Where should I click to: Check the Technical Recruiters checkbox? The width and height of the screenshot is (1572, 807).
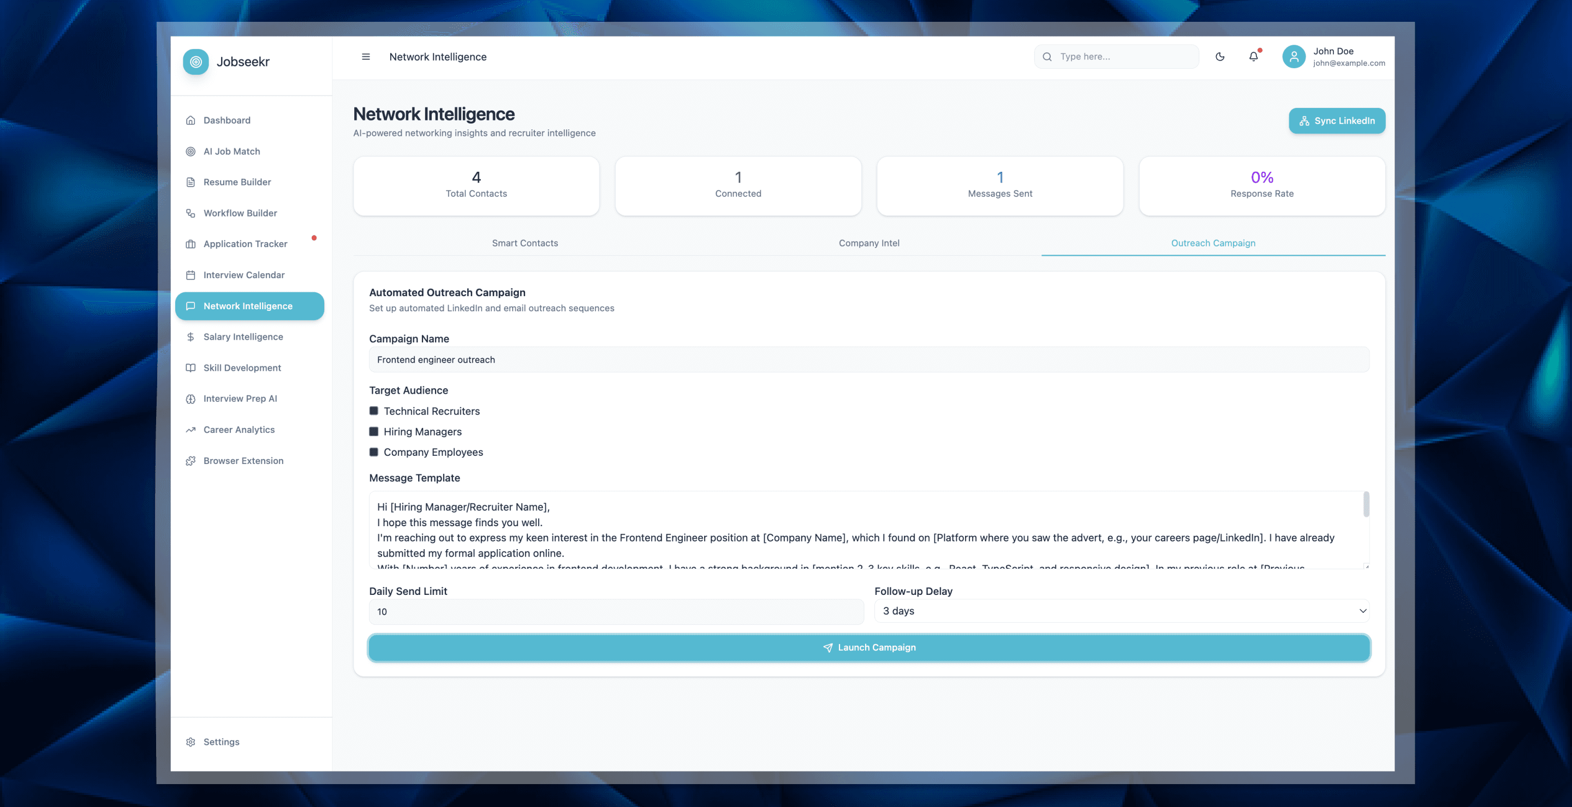coord(374,411)
